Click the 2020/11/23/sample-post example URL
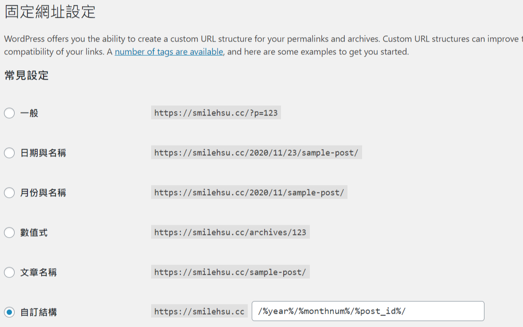523x327 pixels. tap(256, 153)
